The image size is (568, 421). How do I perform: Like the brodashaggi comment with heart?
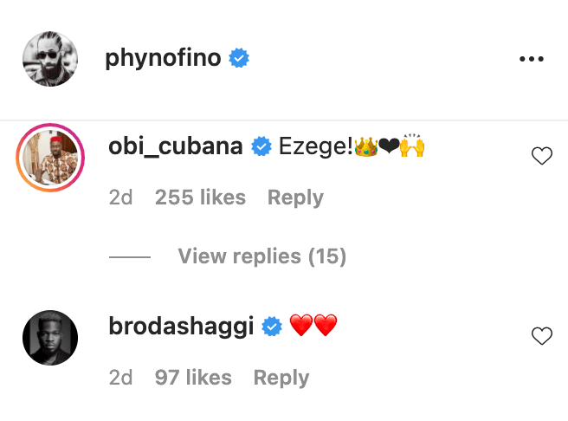point(541,336)
